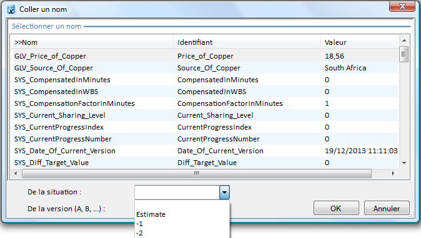Viewport: 421px width, 238px height.
Task: Click the horizontal scrollbar left arrow
Action: coord(16,173)
